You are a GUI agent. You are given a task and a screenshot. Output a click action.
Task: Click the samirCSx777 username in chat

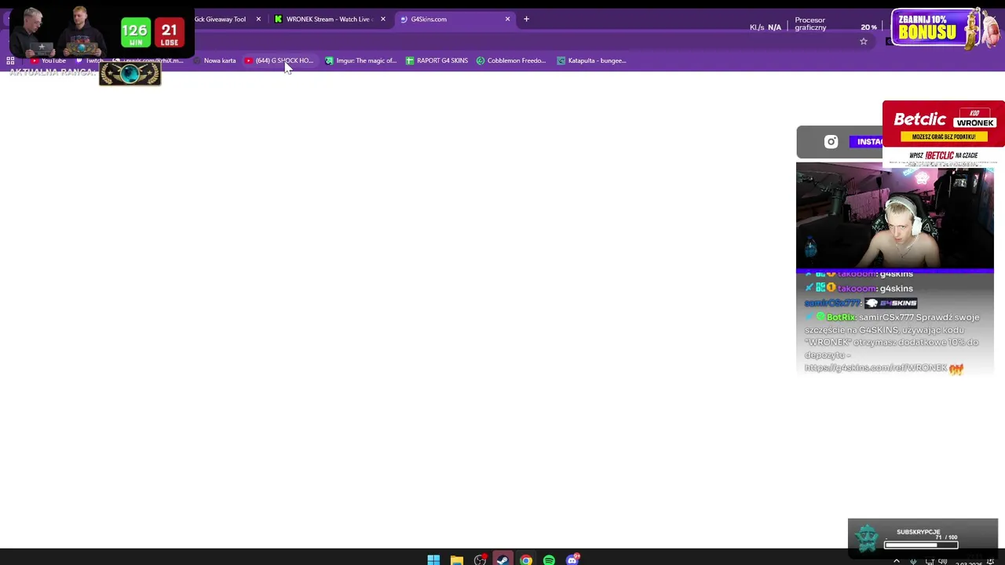coord(832,303)
